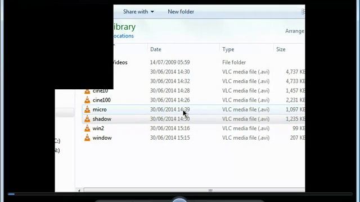Click the horizontal scrollbar left arrow
This screenshot has width=360, height=202.
(79, 190)
